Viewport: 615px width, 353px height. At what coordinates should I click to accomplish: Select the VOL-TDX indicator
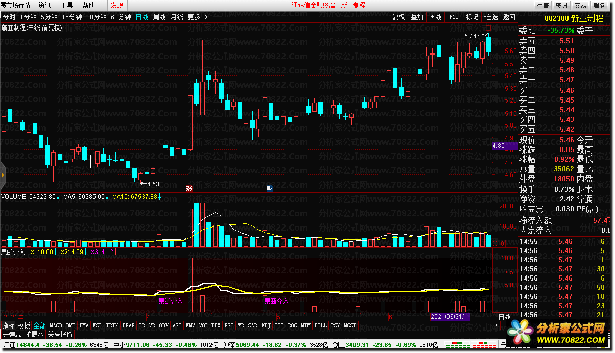209,325
